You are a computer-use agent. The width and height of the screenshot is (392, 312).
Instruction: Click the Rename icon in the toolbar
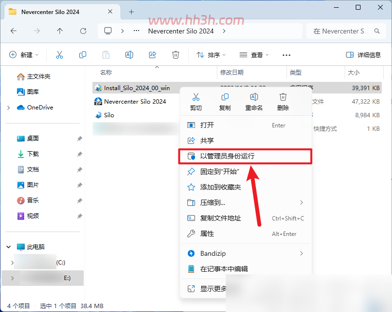tap(129, 55)
